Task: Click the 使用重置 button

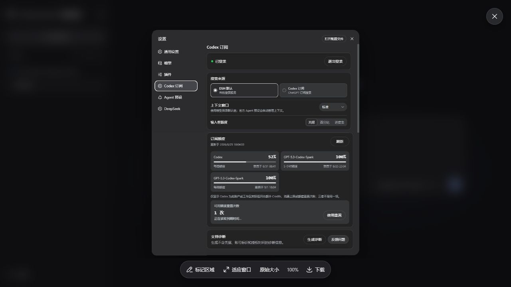Action: pos(335,215)
